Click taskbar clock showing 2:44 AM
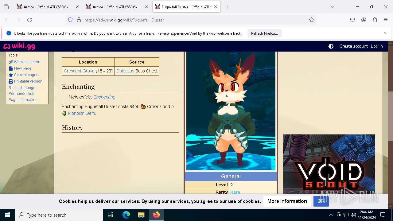 (x=367, y=215)
